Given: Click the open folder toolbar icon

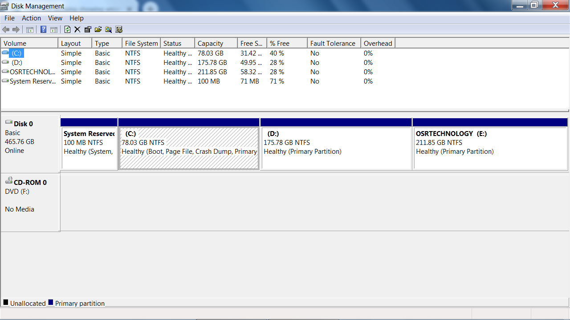Looking at the screenshot, I should pyautogui.click(x=98, y=30).
